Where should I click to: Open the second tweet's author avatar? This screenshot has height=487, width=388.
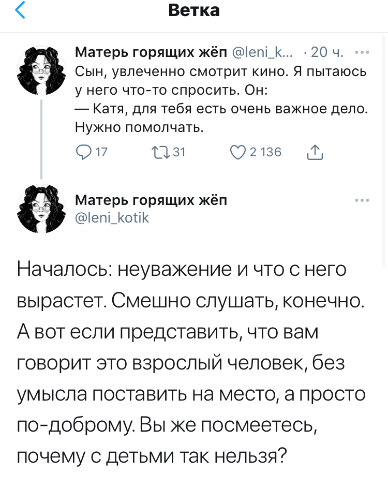click(41, 209)
